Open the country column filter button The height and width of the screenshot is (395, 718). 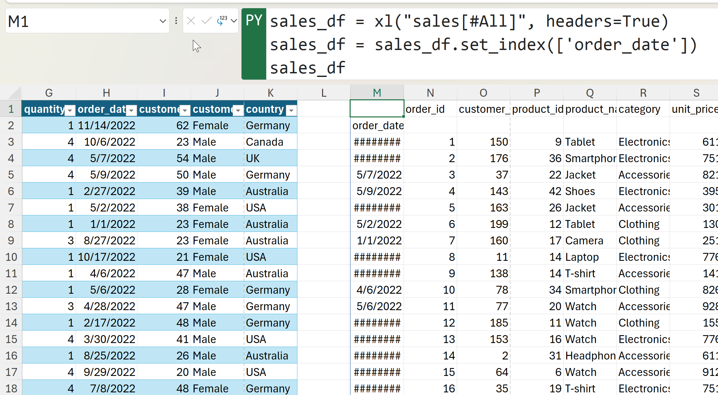[291, 111]
